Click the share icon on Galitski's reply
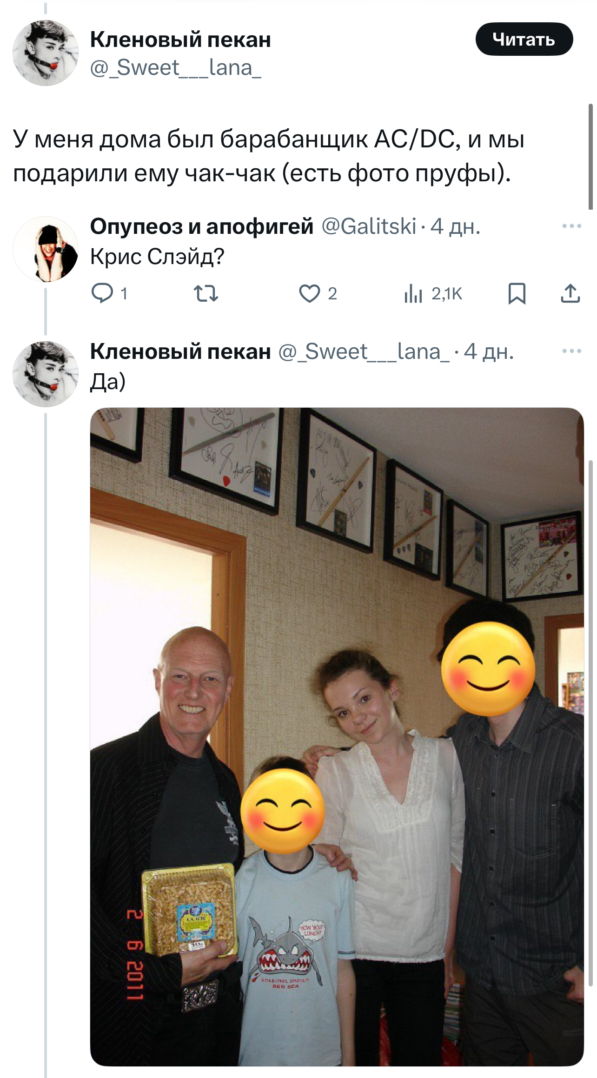 (x=570, y=293)
